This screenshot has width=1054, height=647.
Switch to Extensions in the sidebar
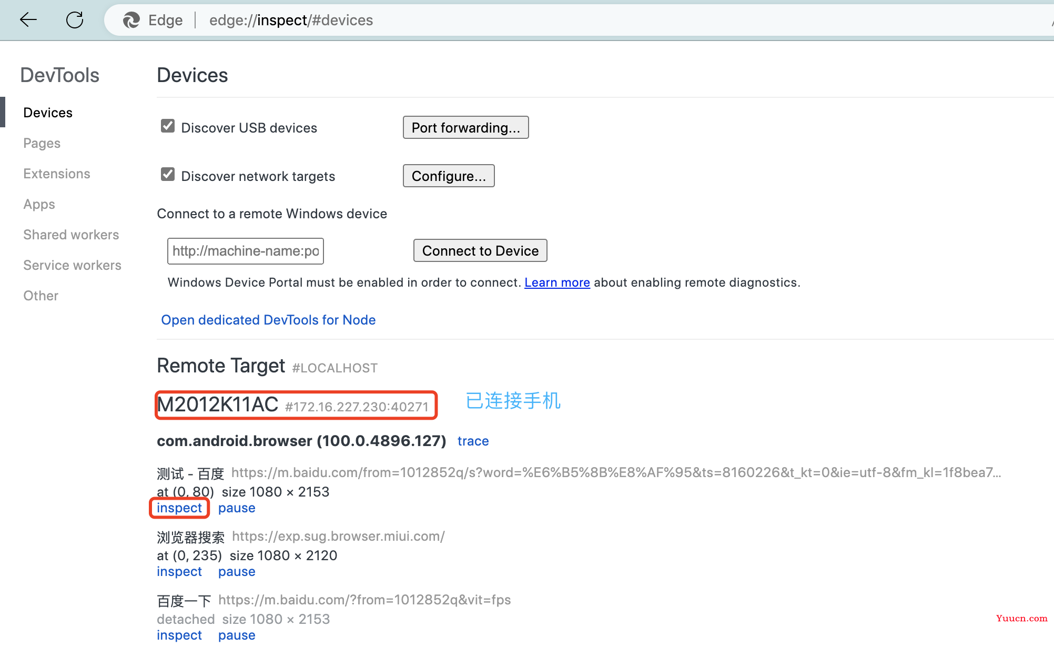pos(57,174)
